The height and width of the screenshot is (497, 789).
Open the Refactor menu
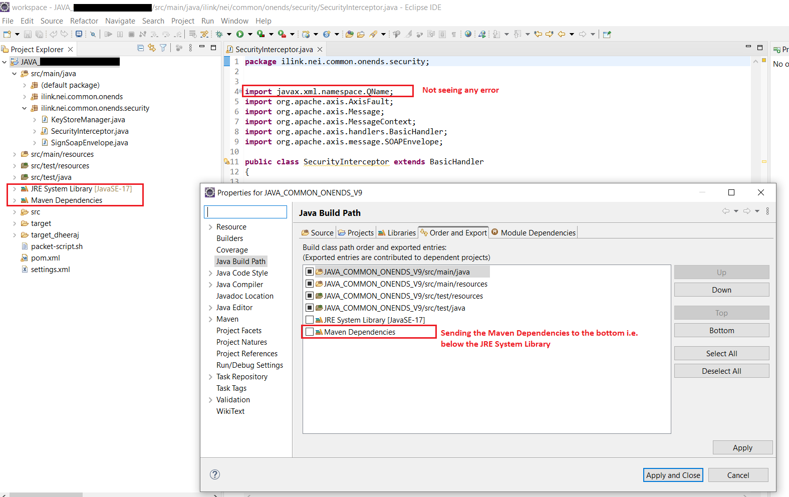pos(84,21)
